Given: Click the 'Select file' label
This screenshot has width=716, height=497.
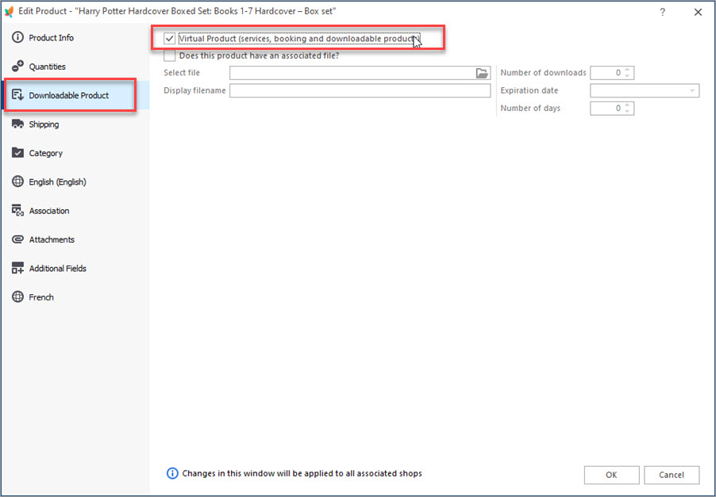Looking at the screenshot, I should pos(182,72).
